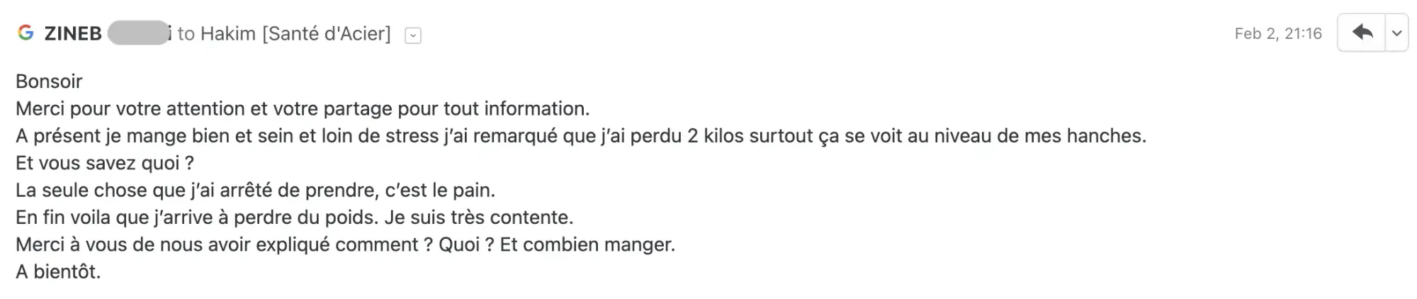Screen dimensions: 1417x299
Task: Expand the show details arrow after recipient
Action: pyautogui.click(x=413, y=35)
